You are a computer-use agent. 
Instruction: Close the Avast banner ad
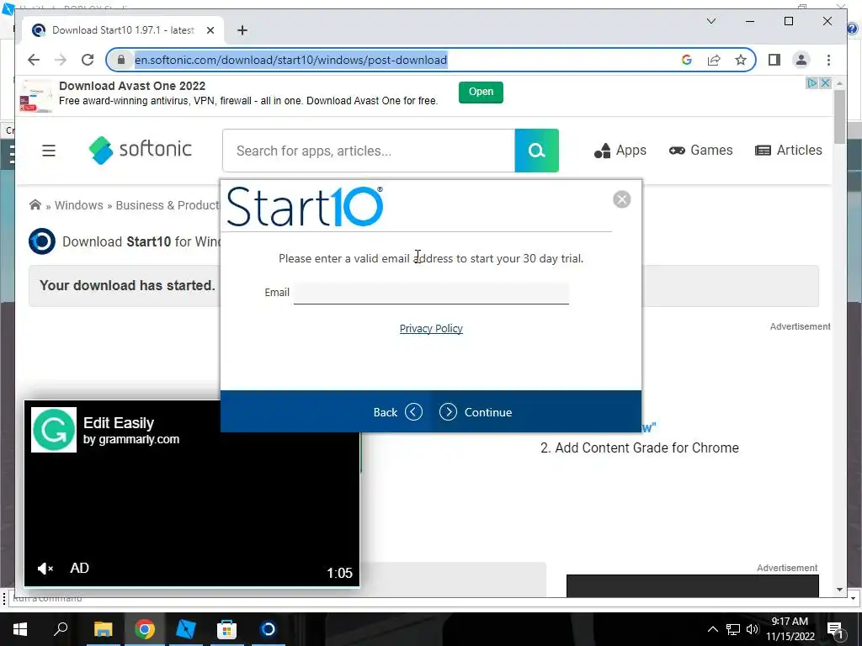point(825,83)
